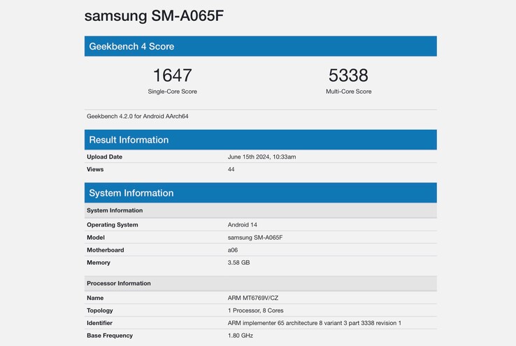Click the ARM MT6769V/CZ processor name
Screen dimensions: 516x346
tap(254, 298)
